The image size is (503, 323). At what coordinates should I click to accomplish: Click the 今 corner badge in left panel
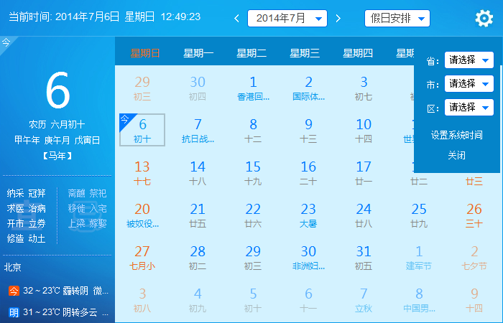point(6,43)
